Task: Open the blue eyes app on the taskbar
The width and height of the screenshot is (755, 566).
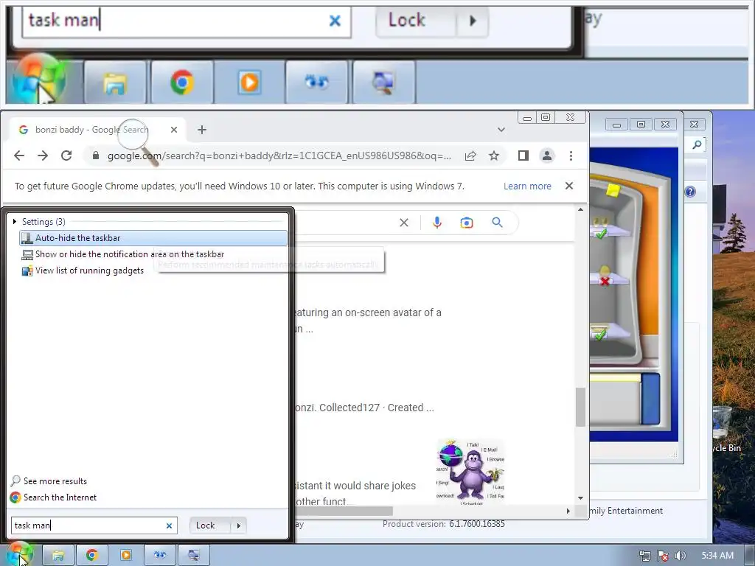Action: pos(160,556)
